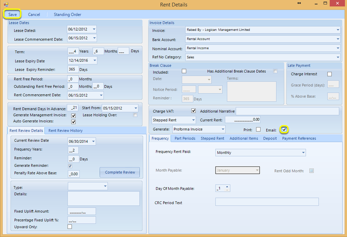The height and width of the screenshot is (237, 347).
Task: Click the Term Years field
Action: pos(73,52)
